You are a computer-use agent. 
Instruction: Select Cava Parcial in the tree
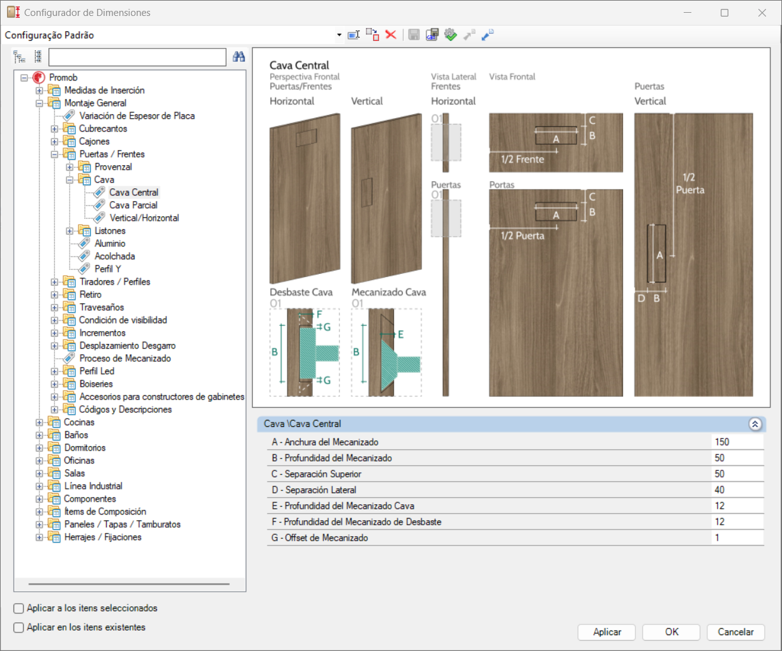pyautogui.click(x=133, y=206)
